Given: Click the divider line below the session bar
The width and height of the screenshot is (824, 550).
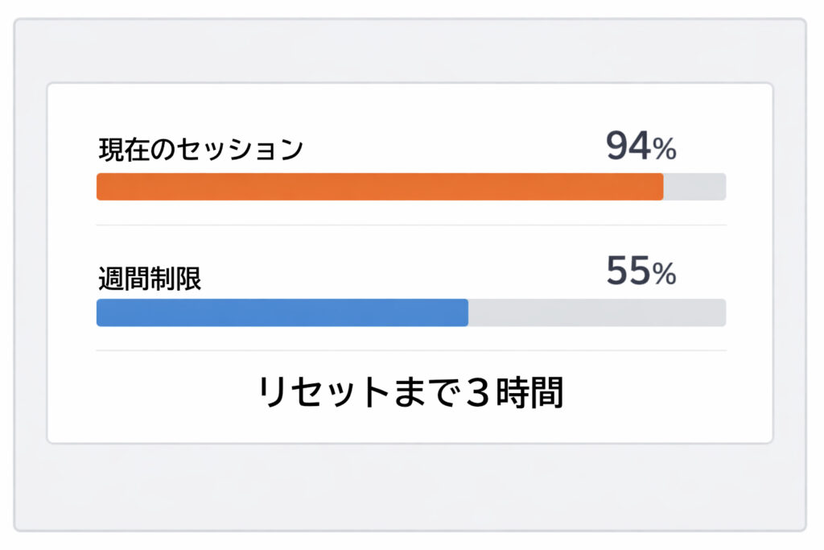Looking at the screenshot, I should 410,225.
